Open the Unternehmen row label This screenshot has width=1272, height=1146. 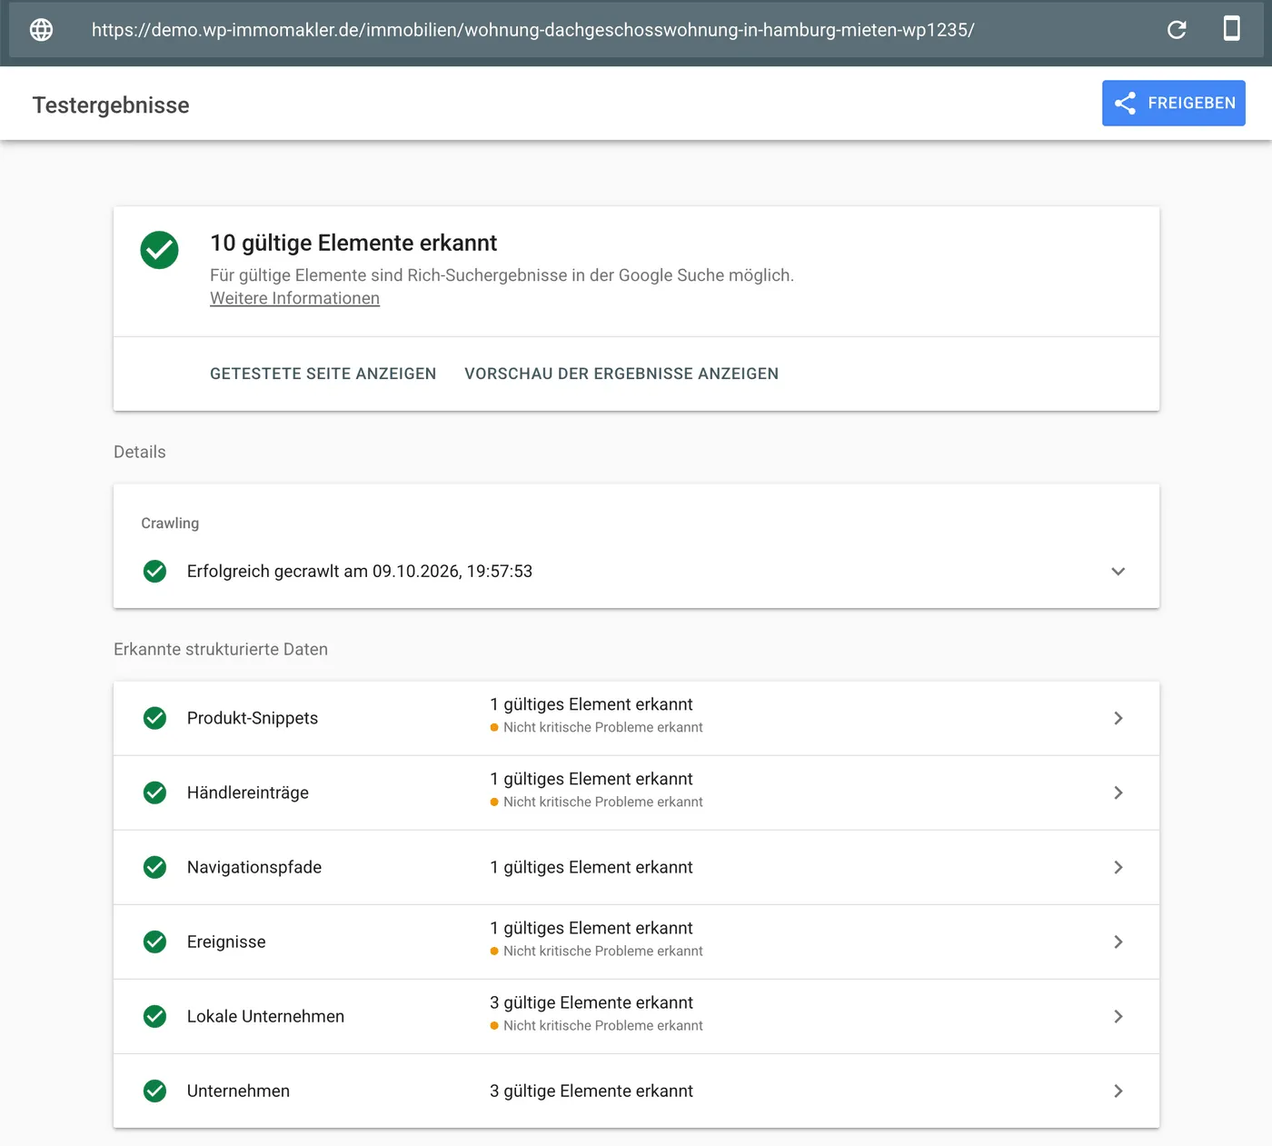(x=238, y=1091)
